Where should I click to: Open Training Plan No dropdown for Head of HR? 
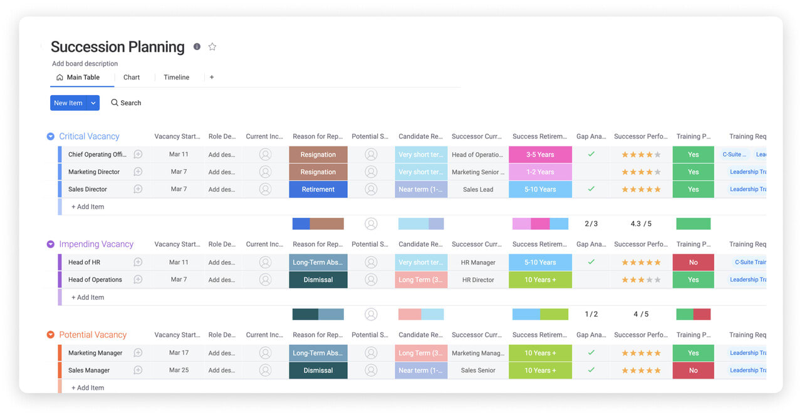pyautogui.click(x=693, y=262)
